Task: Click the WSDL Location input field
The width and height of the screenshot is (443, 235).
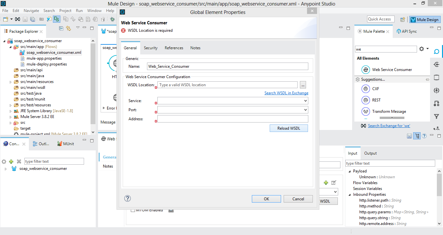Action: [x=228, y=85]
